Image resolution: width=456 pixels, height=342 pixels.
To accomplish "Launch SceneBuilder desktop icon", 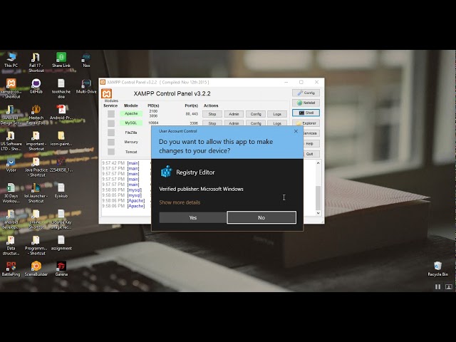I will pyautogui.click(x=36, y=269).
